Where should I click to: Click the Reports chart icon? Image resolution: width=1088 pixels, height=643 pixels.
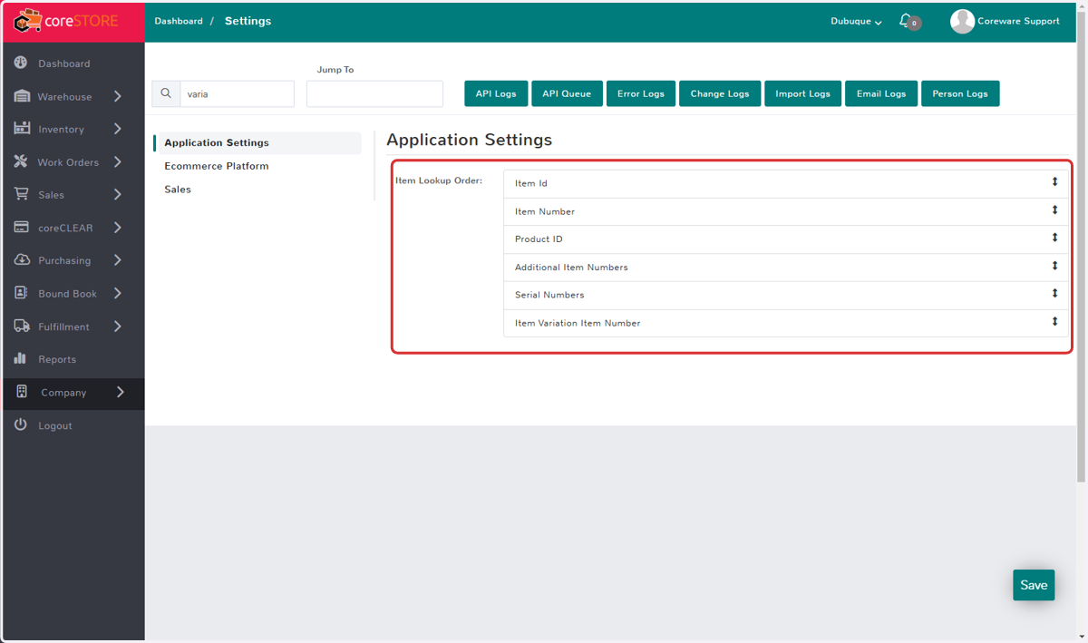[21, 358]
